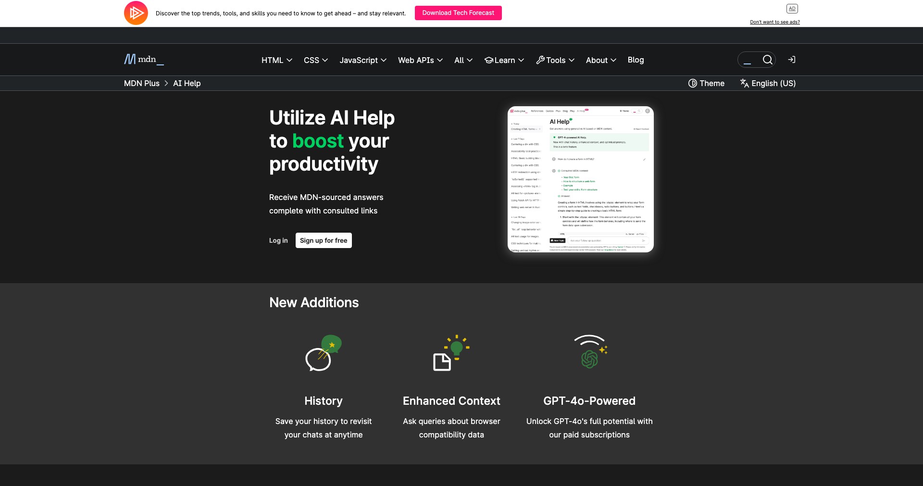Click the green word "boost"

[x=318, y=141]
